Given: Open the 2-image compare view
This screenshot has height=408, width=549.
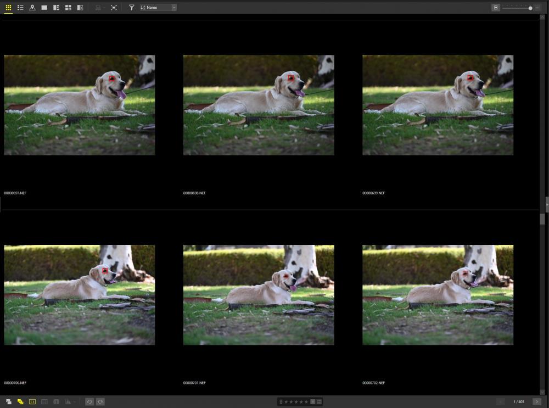Looking at the screenshot, I should tap(56, 7).
